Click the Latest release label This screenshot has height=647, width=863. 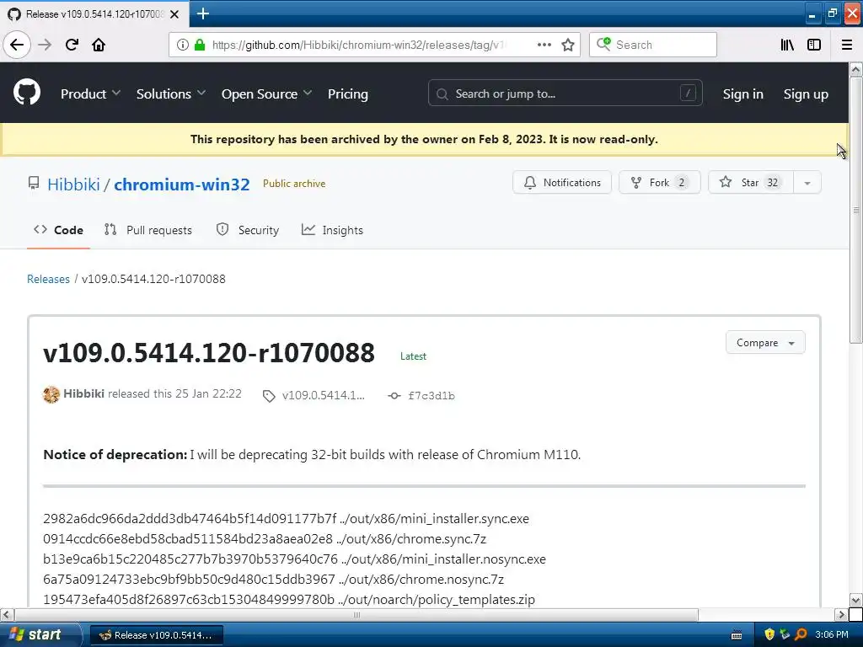point(413,356)
